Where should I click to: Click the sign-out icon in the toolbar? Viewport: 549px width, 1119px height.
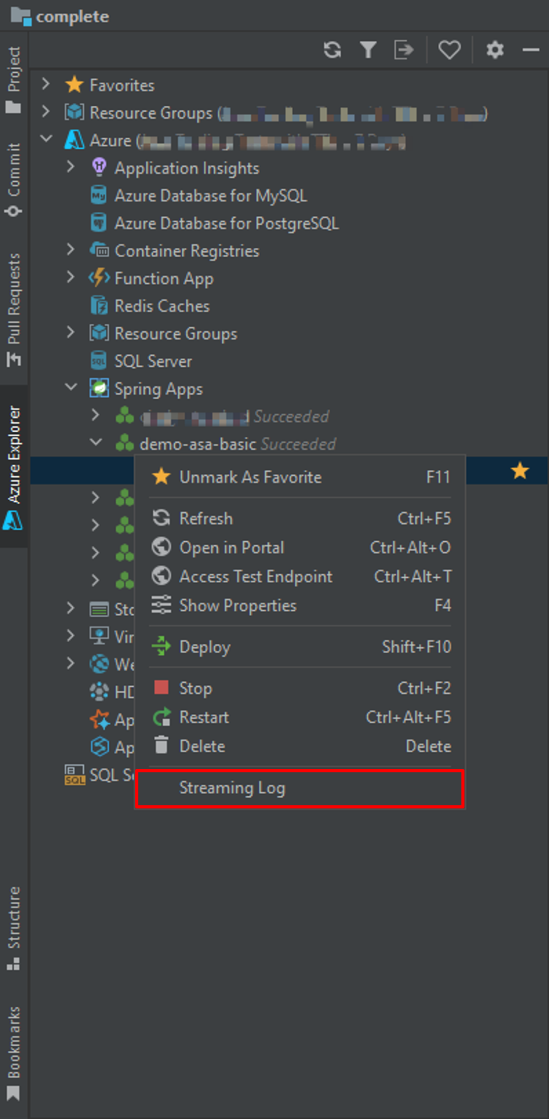click(x=404, y=50)
